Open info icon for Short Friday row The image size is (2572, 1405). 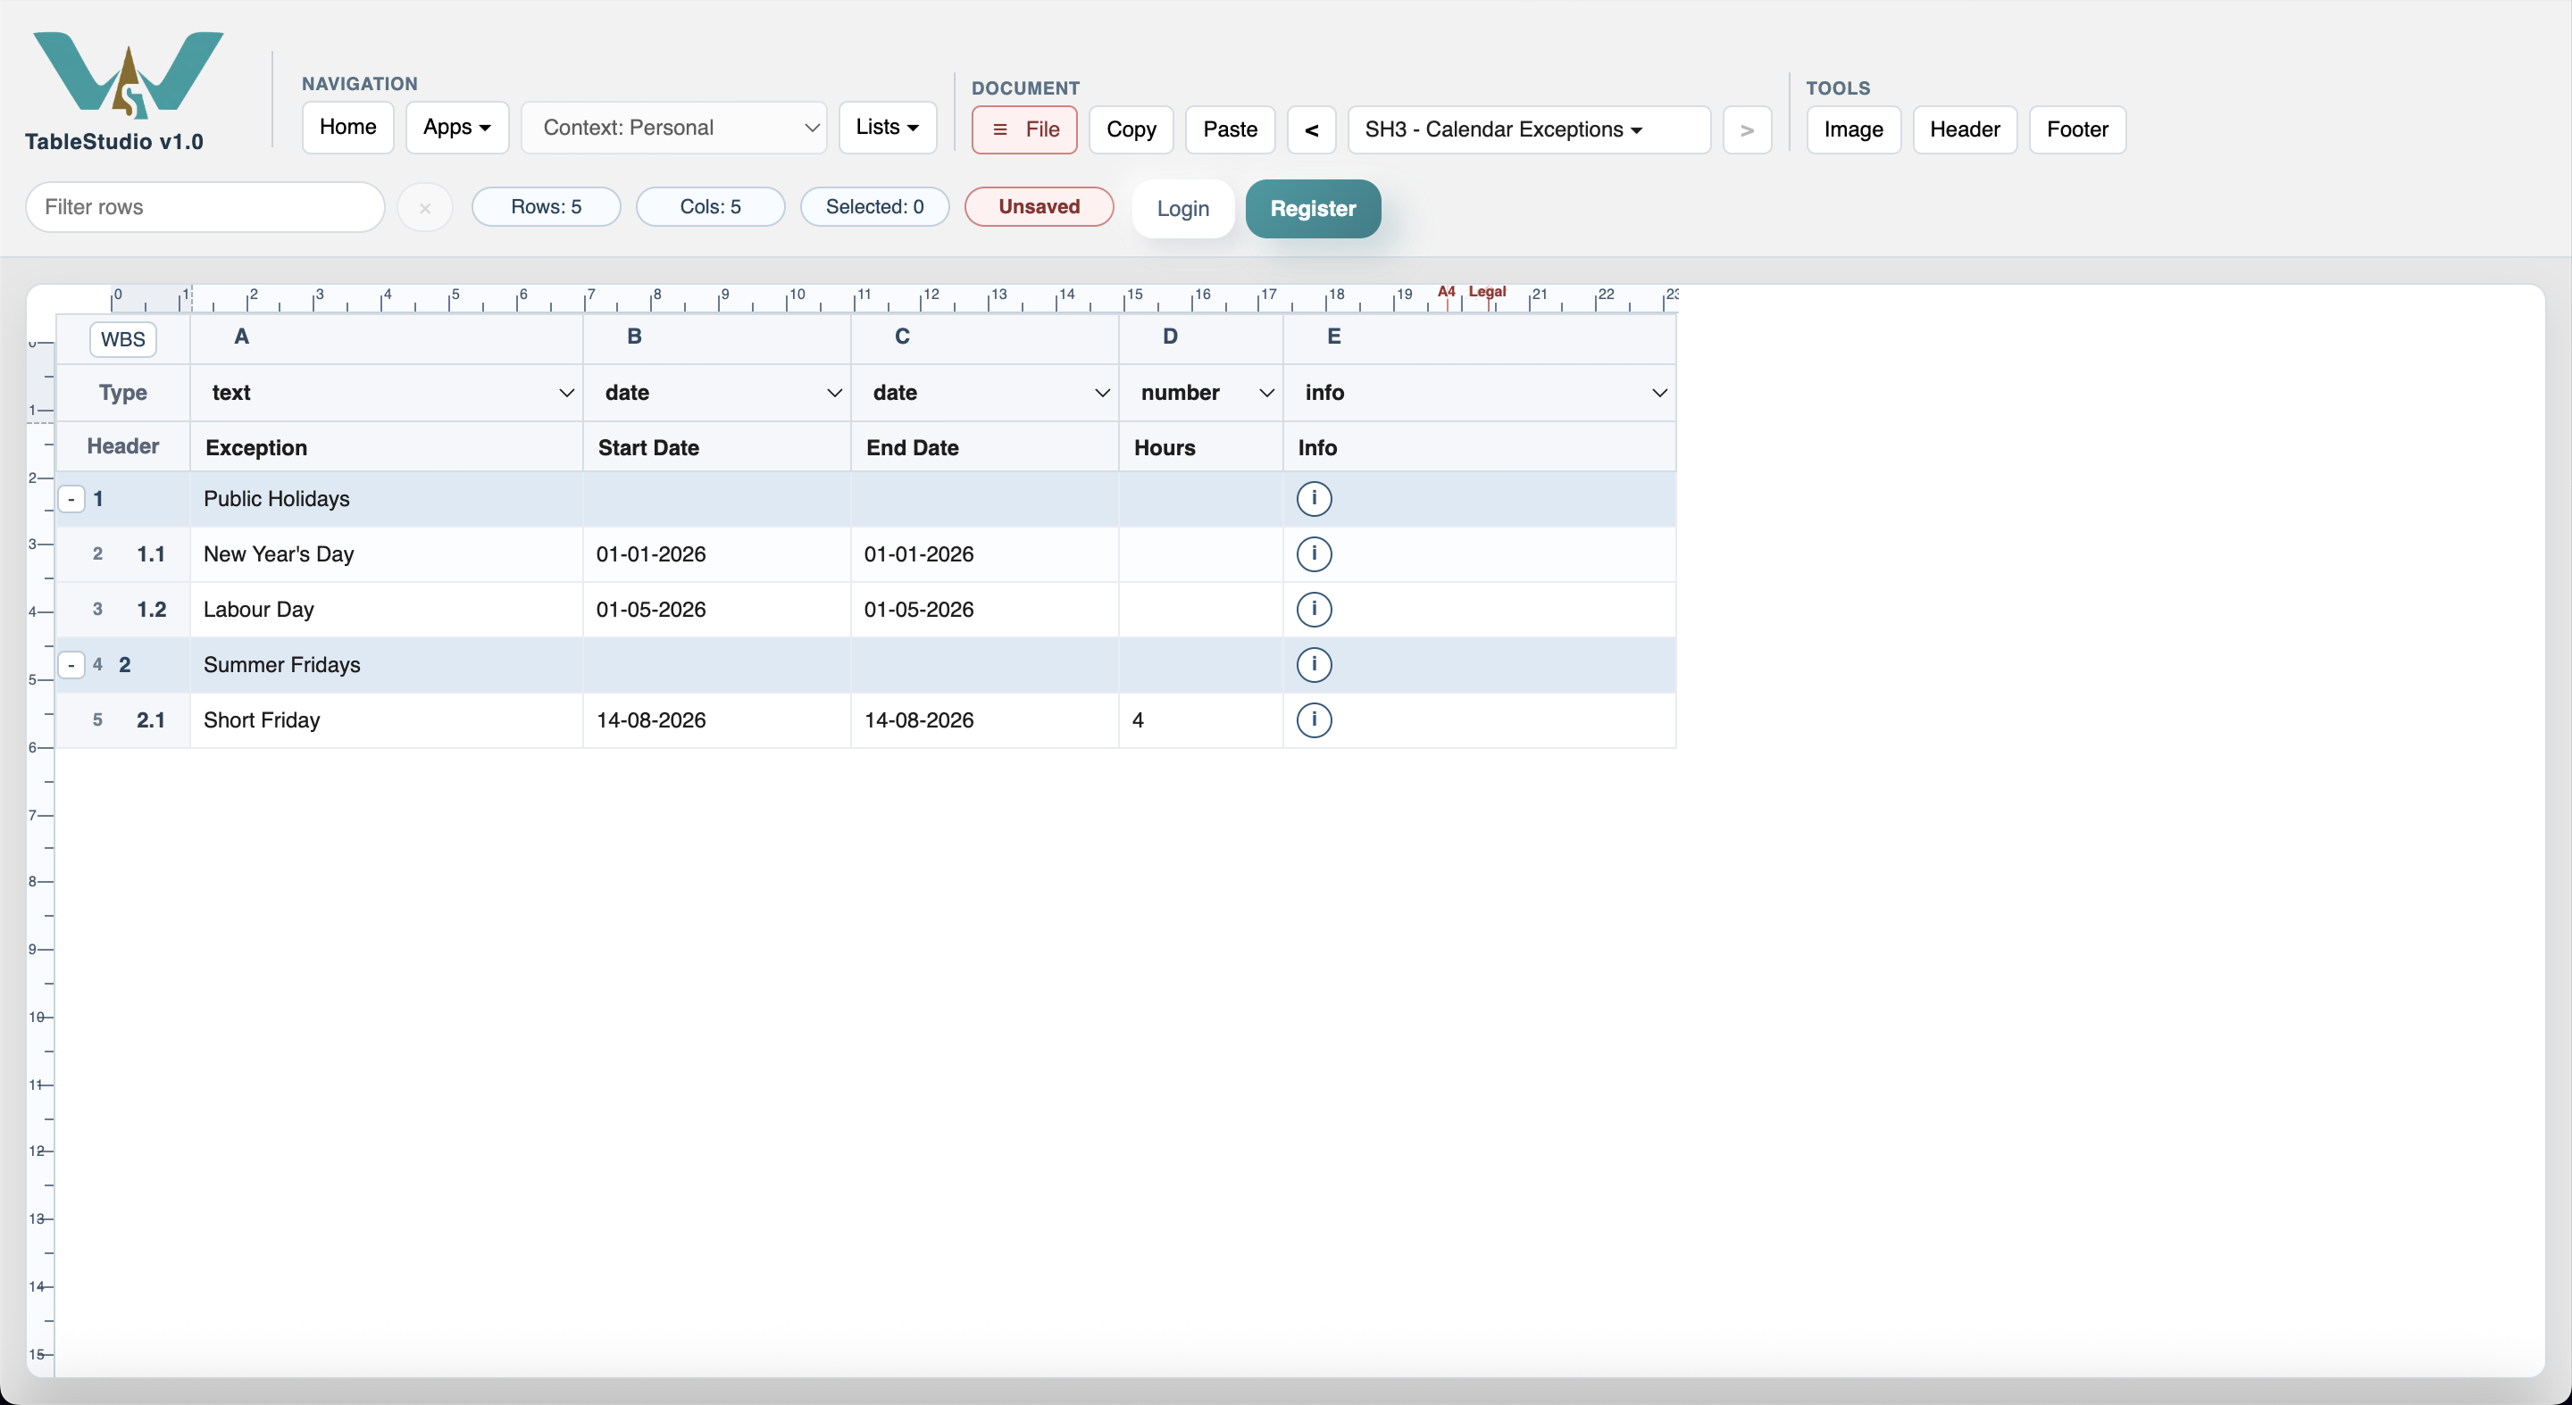click(1314, 719)
